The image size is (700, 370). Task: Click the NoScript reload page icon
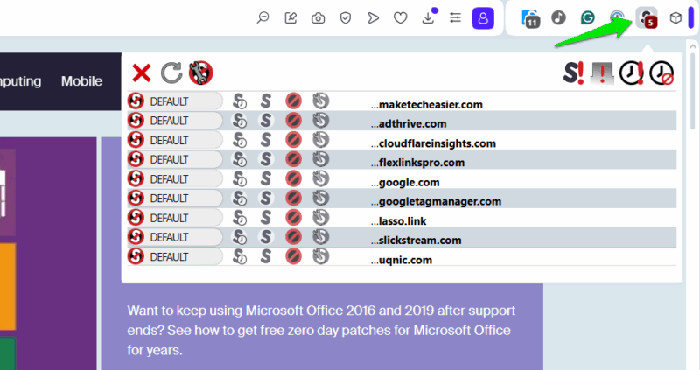[x=171, y=73]
